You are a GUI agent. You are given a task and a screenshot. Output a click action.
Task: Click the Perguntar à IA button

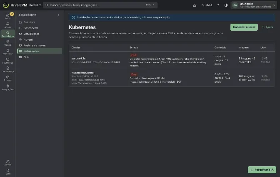pyautogui.click(x=262, y=170)
